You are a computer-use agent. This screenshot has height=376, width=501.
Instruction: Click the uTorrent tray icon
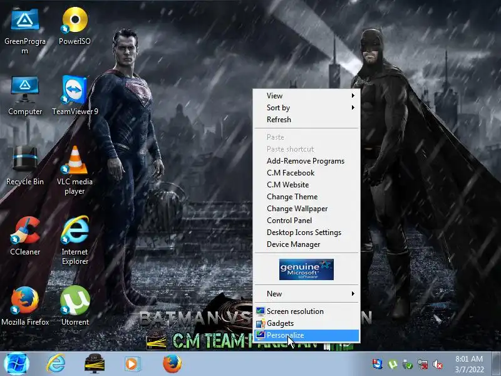pos(393,364)
